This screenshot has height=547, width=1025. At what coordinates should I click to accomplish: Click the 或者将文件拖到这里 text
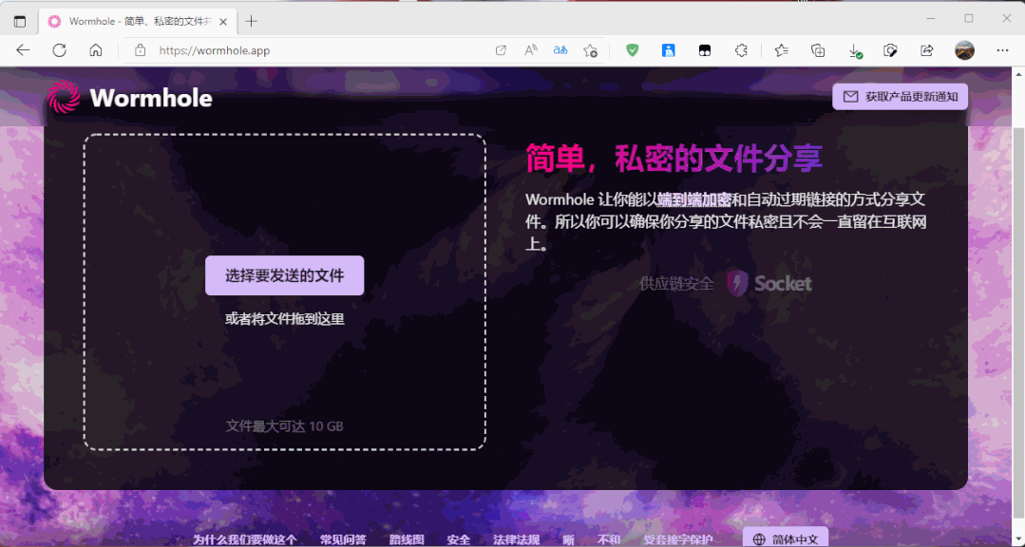coord(284,319)
